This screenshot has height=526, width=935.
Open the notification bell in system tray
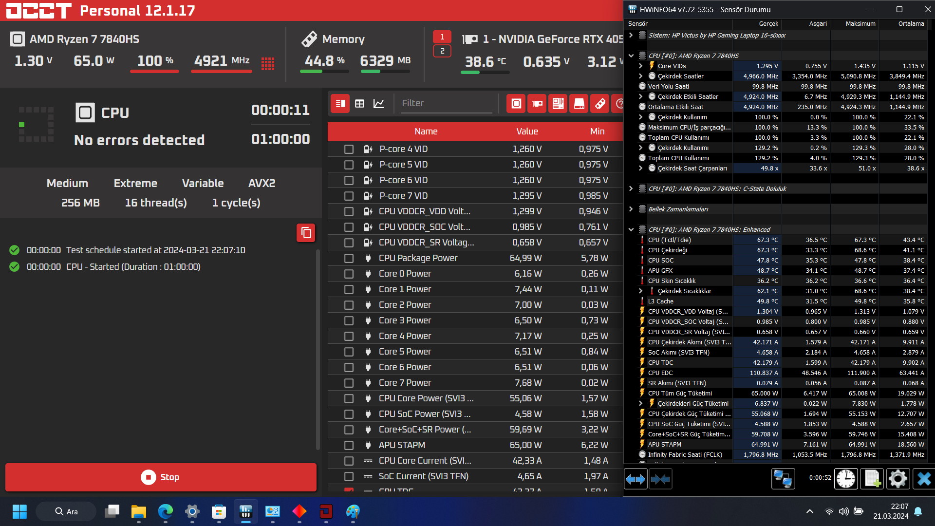pyautogui.click(x=918, y=511)
